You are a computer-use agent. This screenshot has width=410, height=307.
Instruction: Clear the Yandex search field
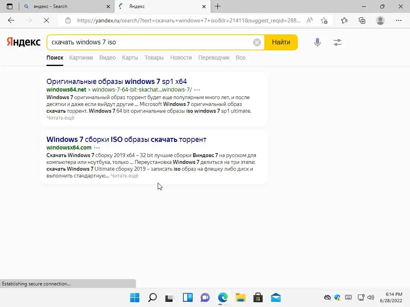coord(257,42)
